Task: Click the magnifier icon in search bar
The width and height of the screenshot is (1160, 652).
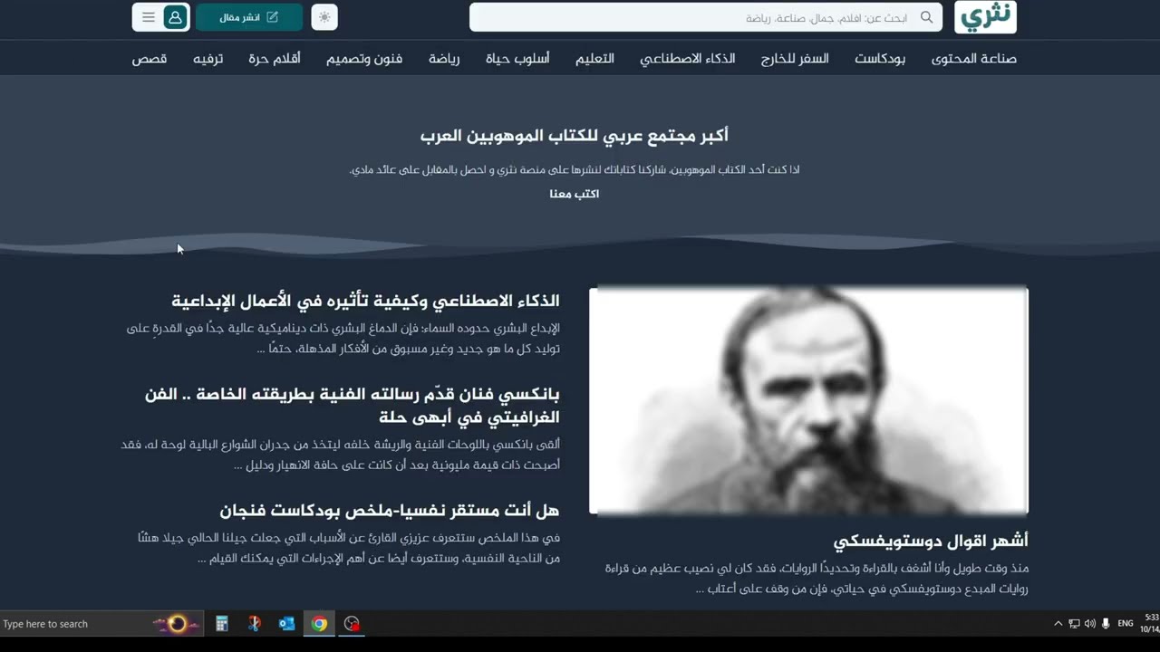Action: click(x=926, y=17)
